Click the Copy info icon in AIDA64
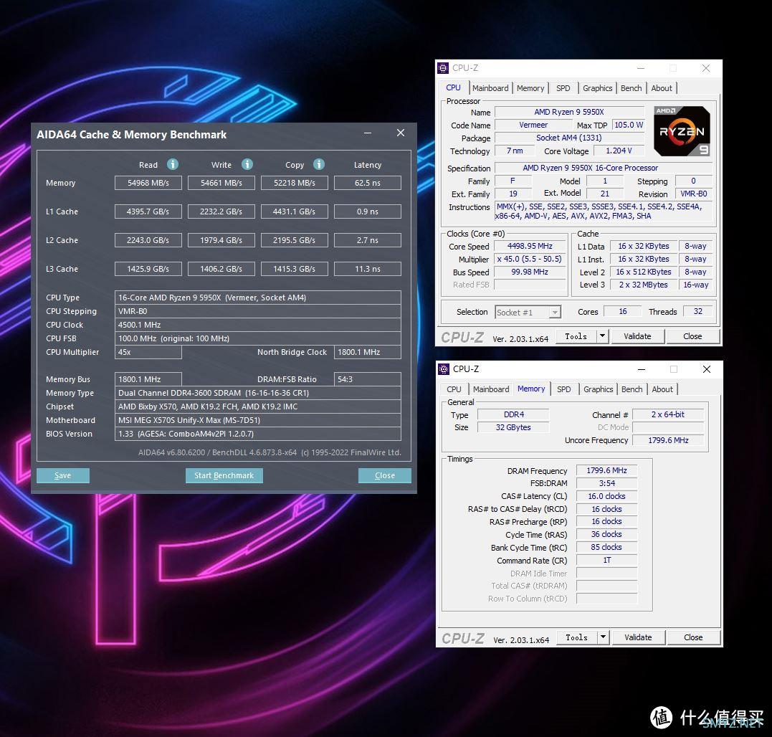Image resolution: width=772 pixels, height=737 pixels. pos(319,164)
